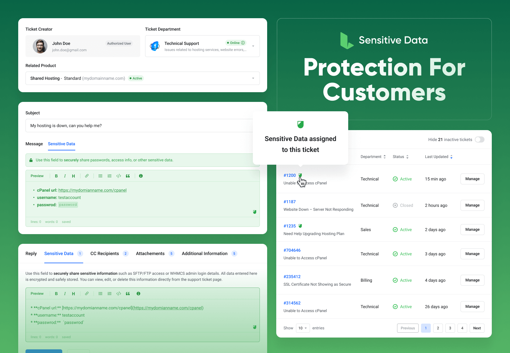Open ticket #704646 link

(292, 250)
